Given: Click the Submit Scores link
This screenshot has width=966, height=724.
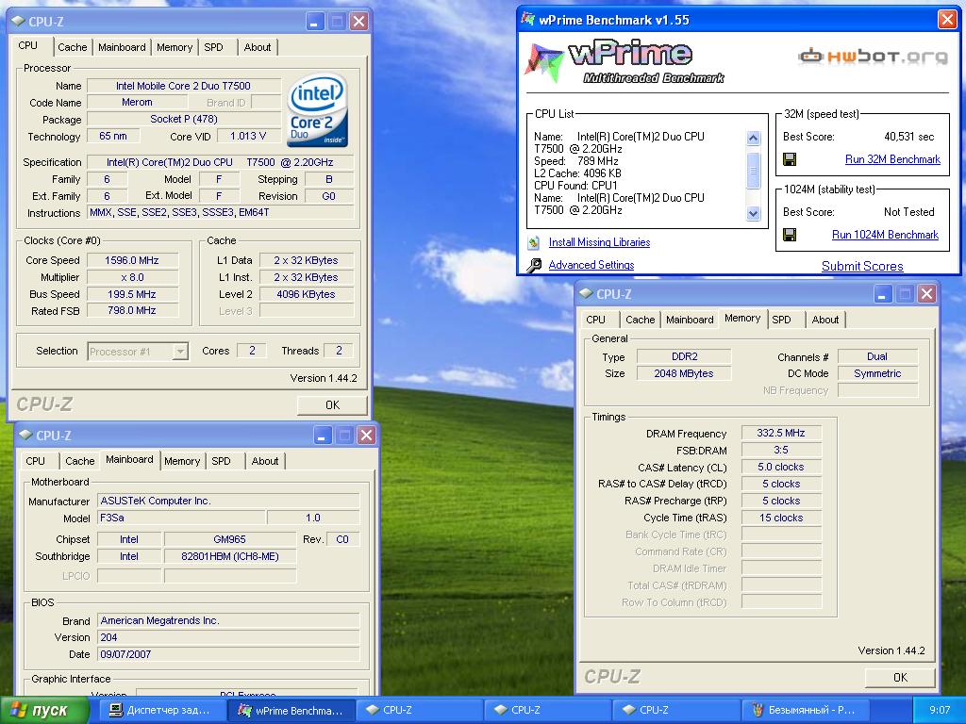Looking at the screenshot, I should (862, 266).
